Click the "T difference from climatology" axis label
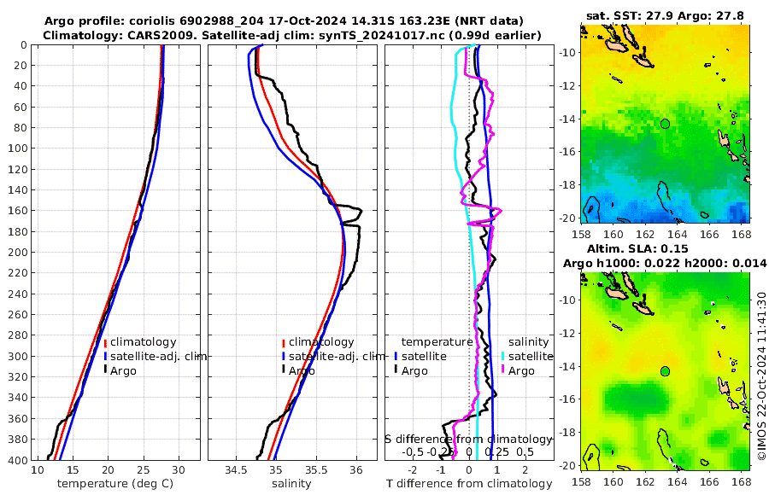The image size is (769, 495). 469,483
